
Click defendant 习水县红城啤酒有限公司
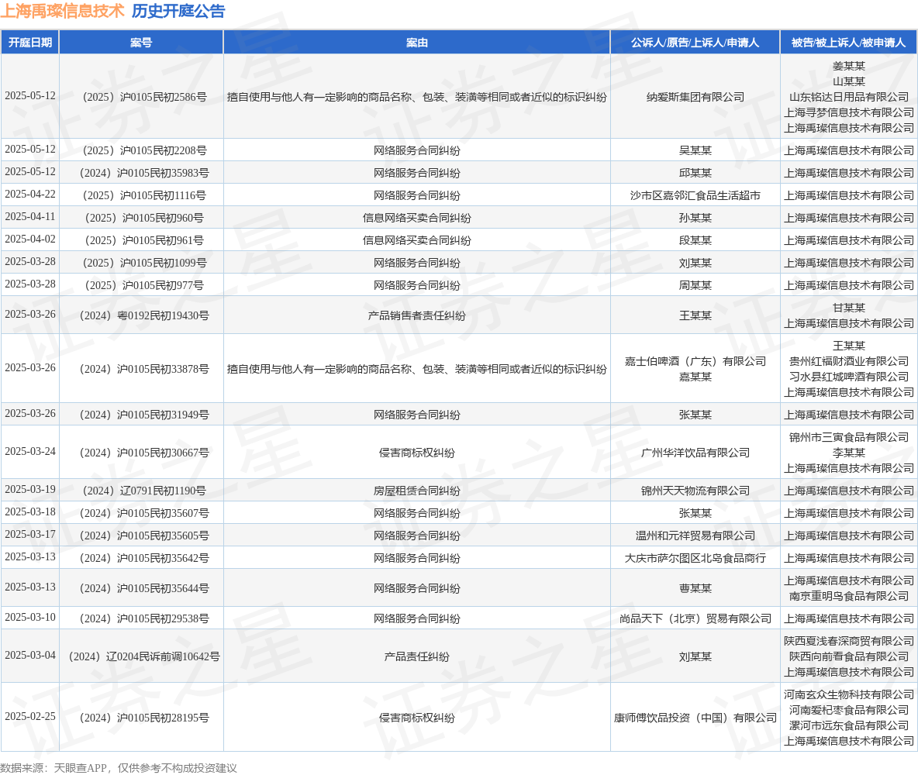848,377
